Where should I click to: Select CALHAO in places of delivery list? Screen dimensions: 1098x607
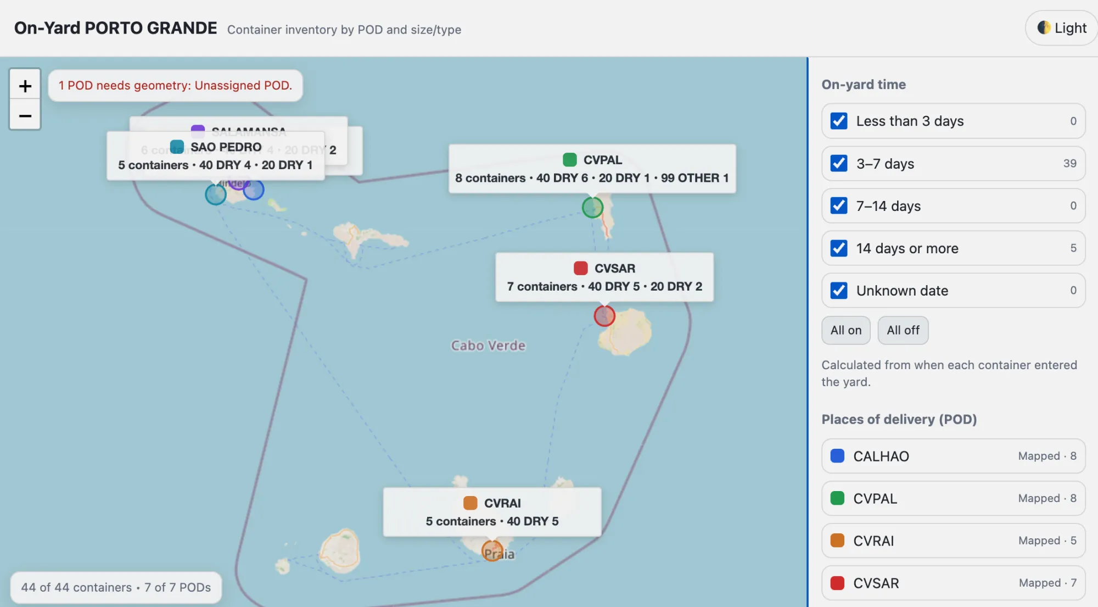(x=954, y=456)
